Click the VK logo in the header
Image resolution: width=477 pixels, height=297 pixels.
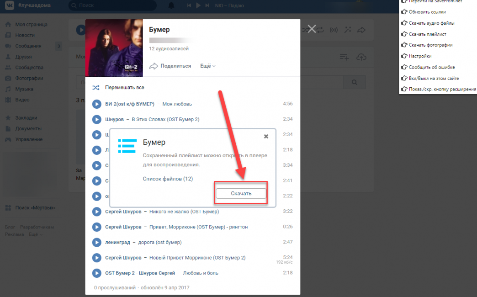tap(10, 5)
